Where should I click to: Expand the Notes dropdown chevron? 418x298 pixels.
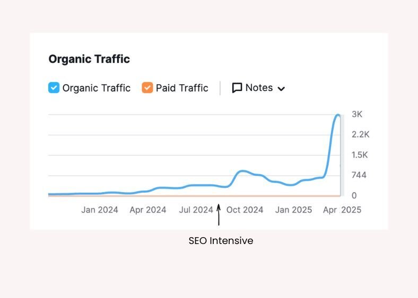coord(281,88)
